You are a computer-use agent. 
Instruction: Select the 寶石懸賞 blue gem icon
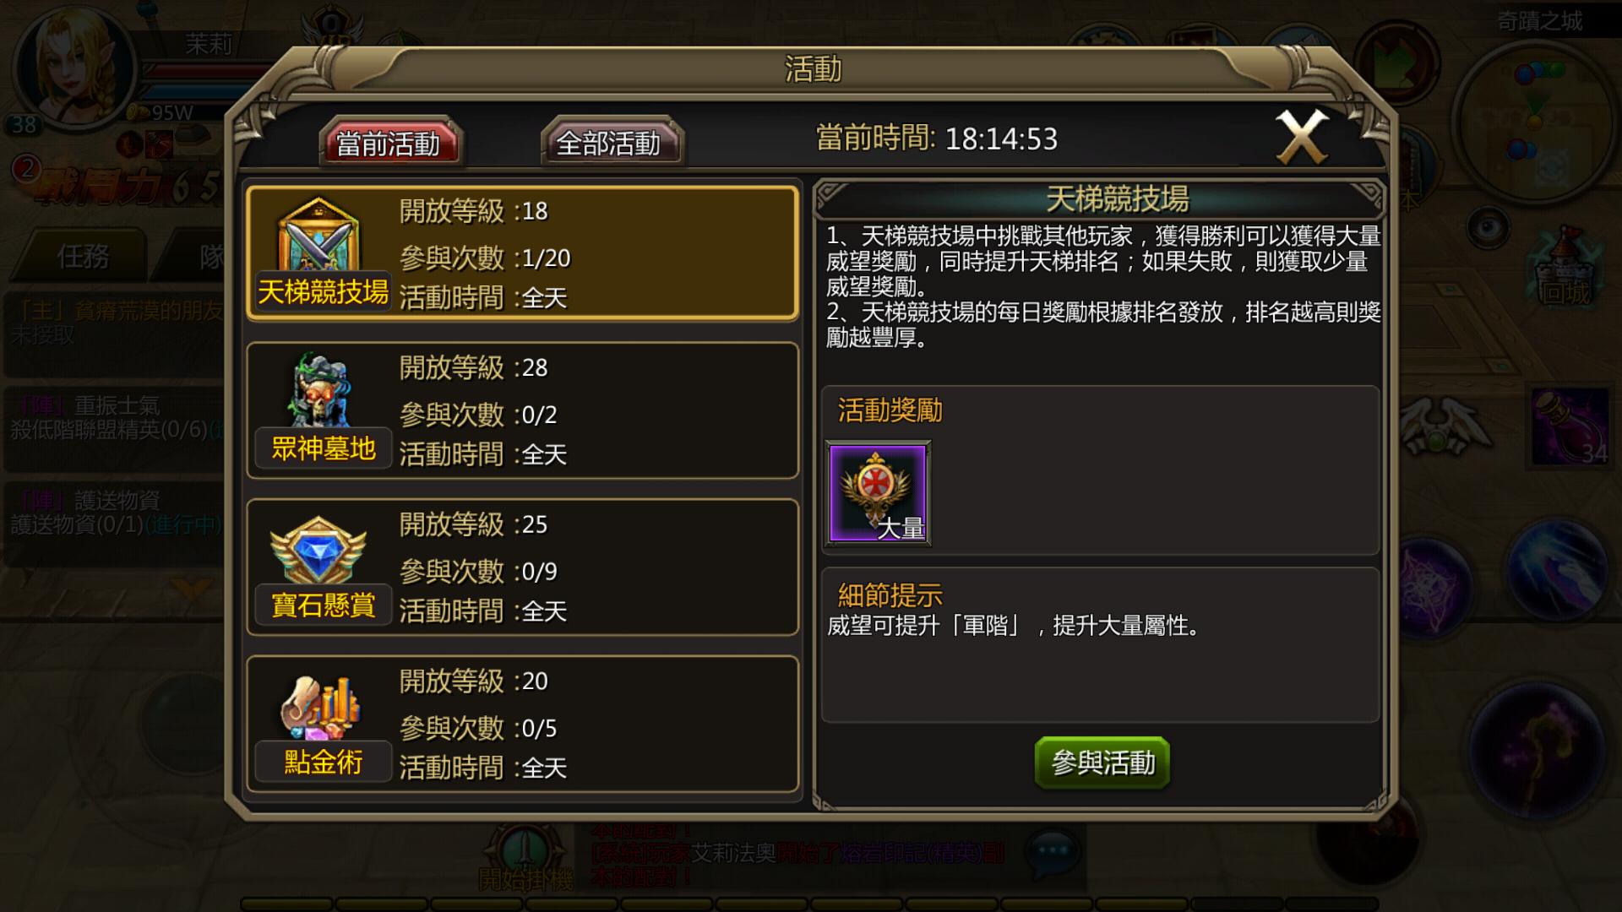318,549
